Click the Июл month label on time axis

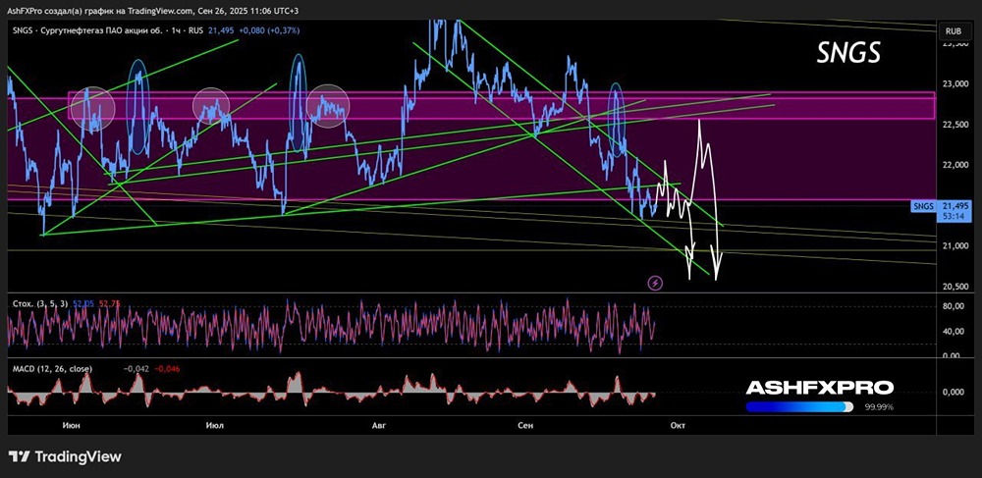click(x=215, y=425)
